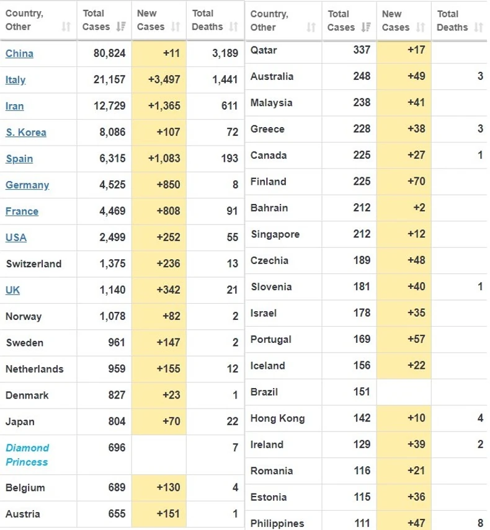Select the UK country link
Viewport: 490px width, 530px height.
click(x=12, y=290)
